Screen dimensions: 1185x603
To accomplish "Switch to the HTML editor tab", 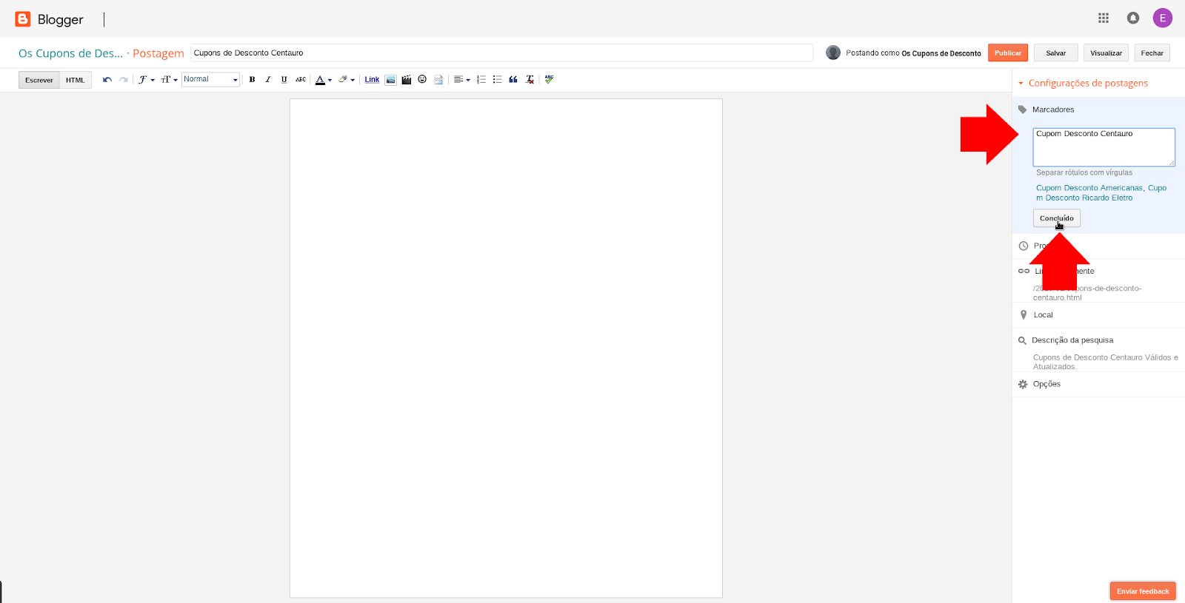I will tap(76, 80).
